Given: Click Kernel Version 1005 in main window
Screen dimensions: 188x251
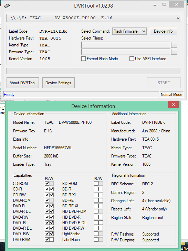Looking at the screenshot, I should coord(45,59).
